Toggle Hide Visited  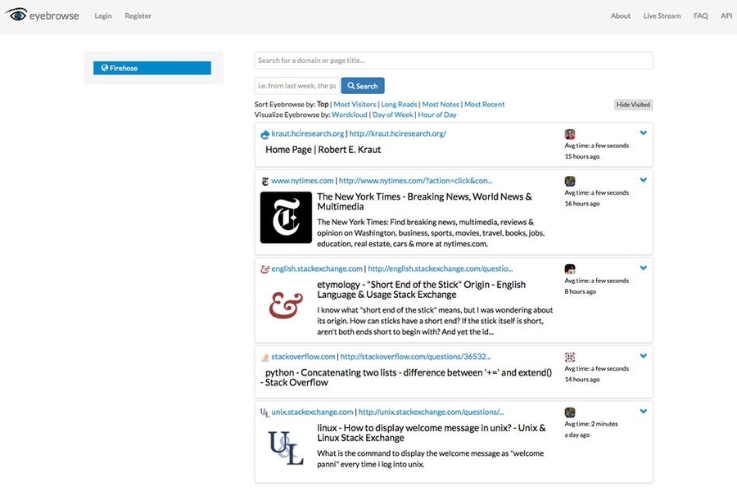[x=635, y=104]
